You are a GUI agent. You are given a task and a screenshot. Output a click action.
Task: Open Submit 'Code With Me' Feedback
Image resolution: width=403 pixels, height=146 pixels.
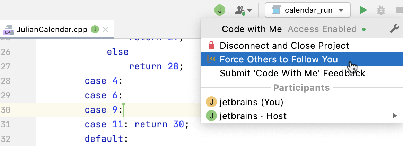point(292,73)
